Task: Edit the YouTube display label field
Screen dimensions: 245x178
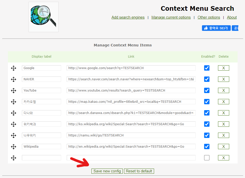Action: (42, 91)
